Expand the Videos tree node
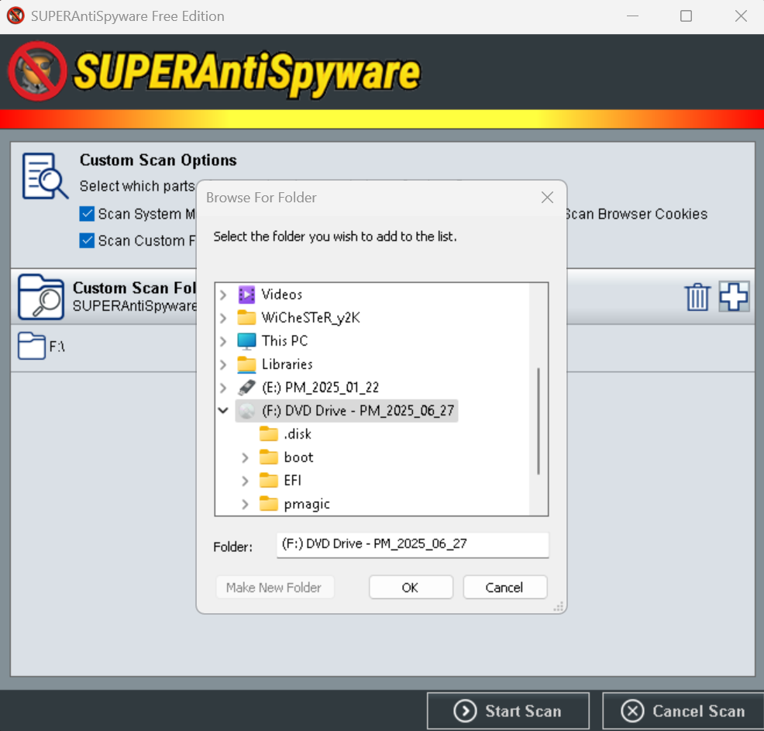The image size is (764, 731). click(223, 295)
